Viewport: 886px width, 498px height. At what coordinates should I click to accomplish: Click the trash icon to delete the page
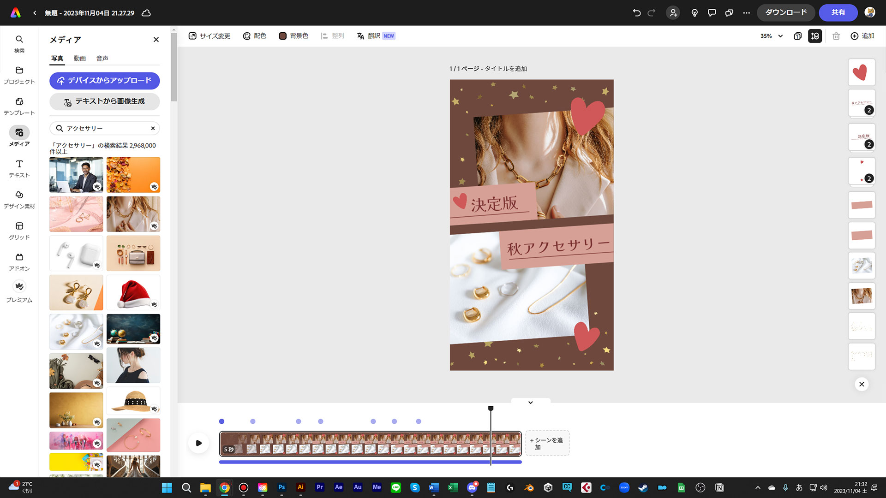tap(836, 36)
